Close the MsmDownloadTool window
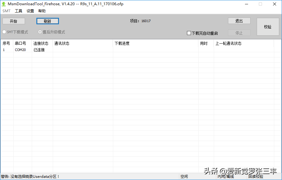The image size is (282, 180). coord(275,4)
